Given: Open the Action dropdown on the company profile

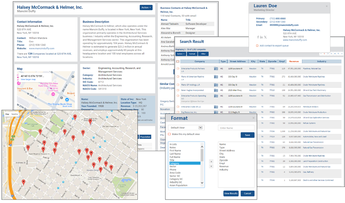Looking at the screenshot, I should click(x=146, y=8).
